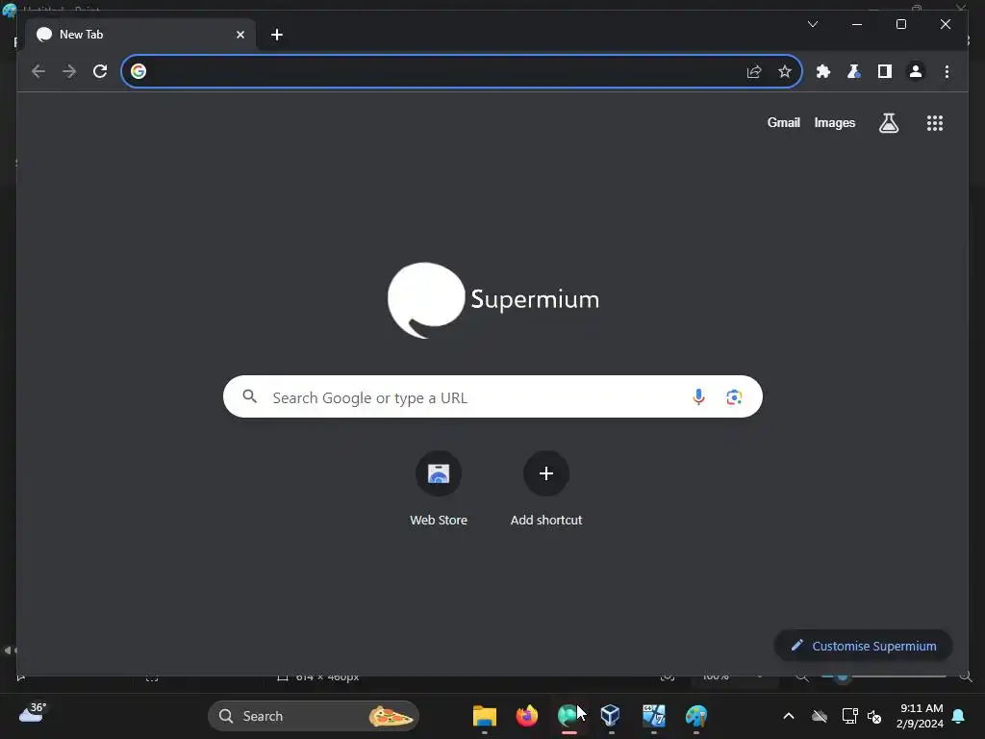The image size is (985, 739).
Task: Close the New Tab tab
Action: tap(240, 35)
